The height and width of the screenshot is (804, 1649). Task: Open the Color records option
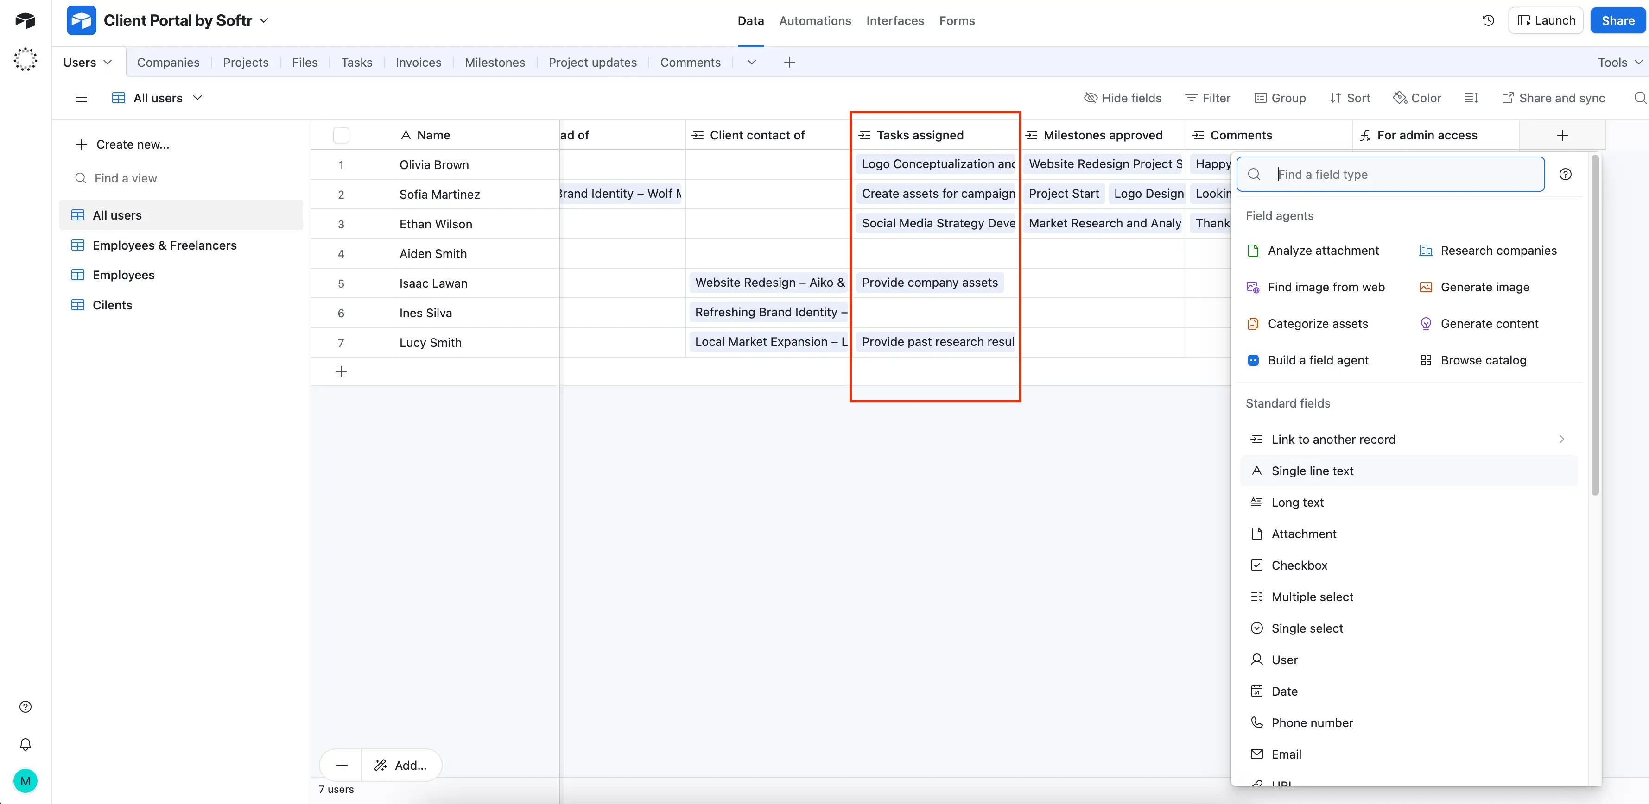coord(1417,98)
